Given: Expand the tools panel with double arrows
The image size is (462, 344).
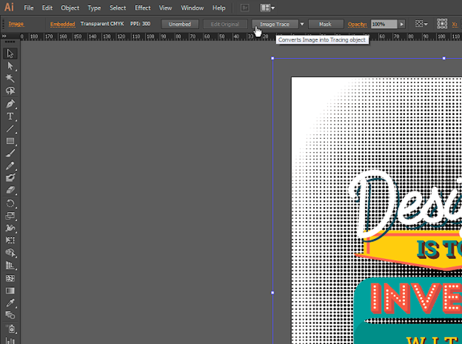Looking at the screenshot, I should coord(4,36).
